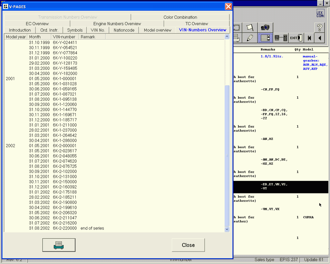Click scrollbar up arrow in VIN list
The width and height of the screenshot is (330, 264).
point(227,36)
